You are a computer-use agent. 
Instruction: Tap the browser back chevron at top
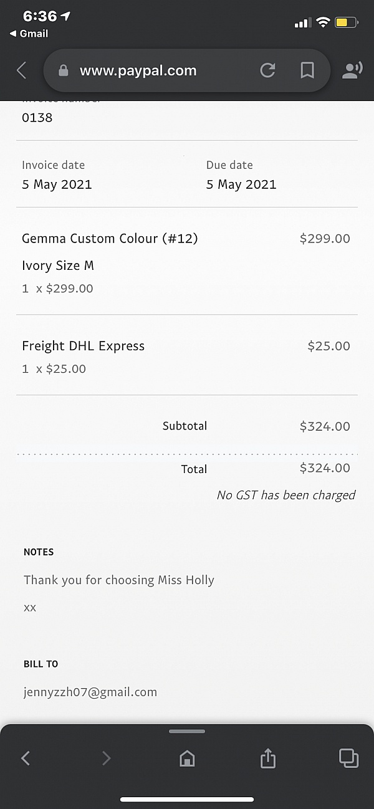[21, 70]
